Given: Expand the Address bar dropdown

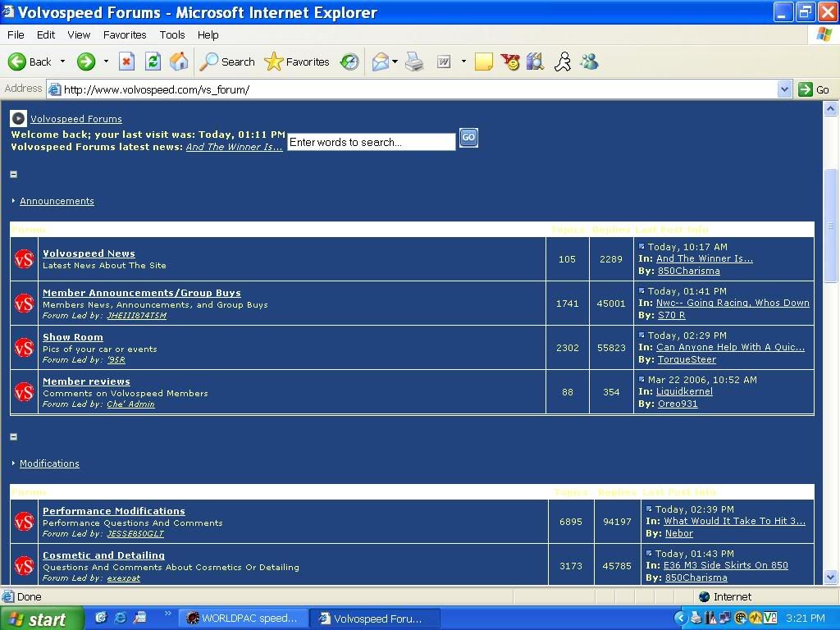Looking at the screenshot, I should tap(784, 89).
